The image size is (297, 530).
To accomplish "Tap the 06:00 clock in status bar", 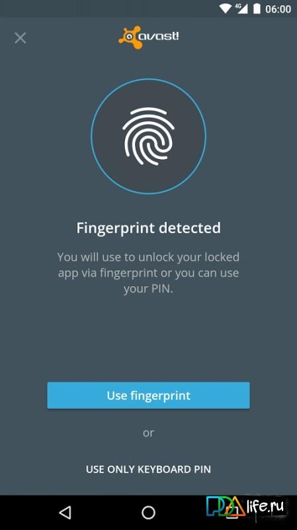I will 278,9.
